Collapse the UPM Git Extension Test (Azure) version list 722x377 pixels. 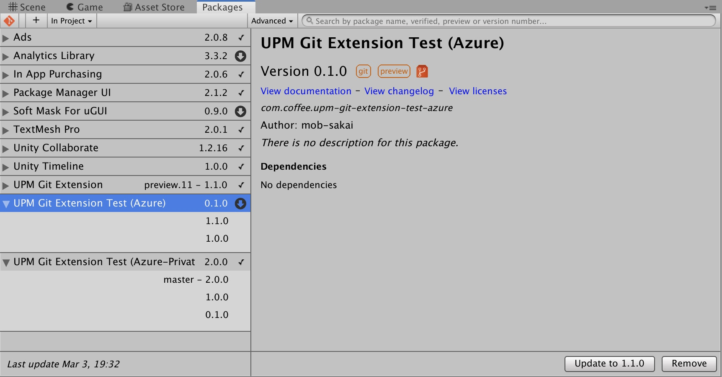coord(6,203)
